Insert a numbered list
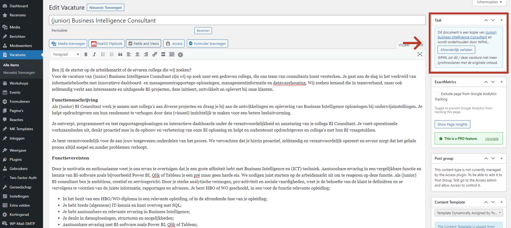511x228 pixels. click(x=112, y=54)
